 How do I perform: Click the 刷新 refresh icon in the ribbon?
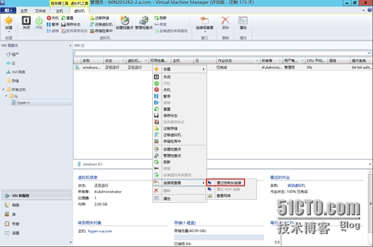coord(156,18)
